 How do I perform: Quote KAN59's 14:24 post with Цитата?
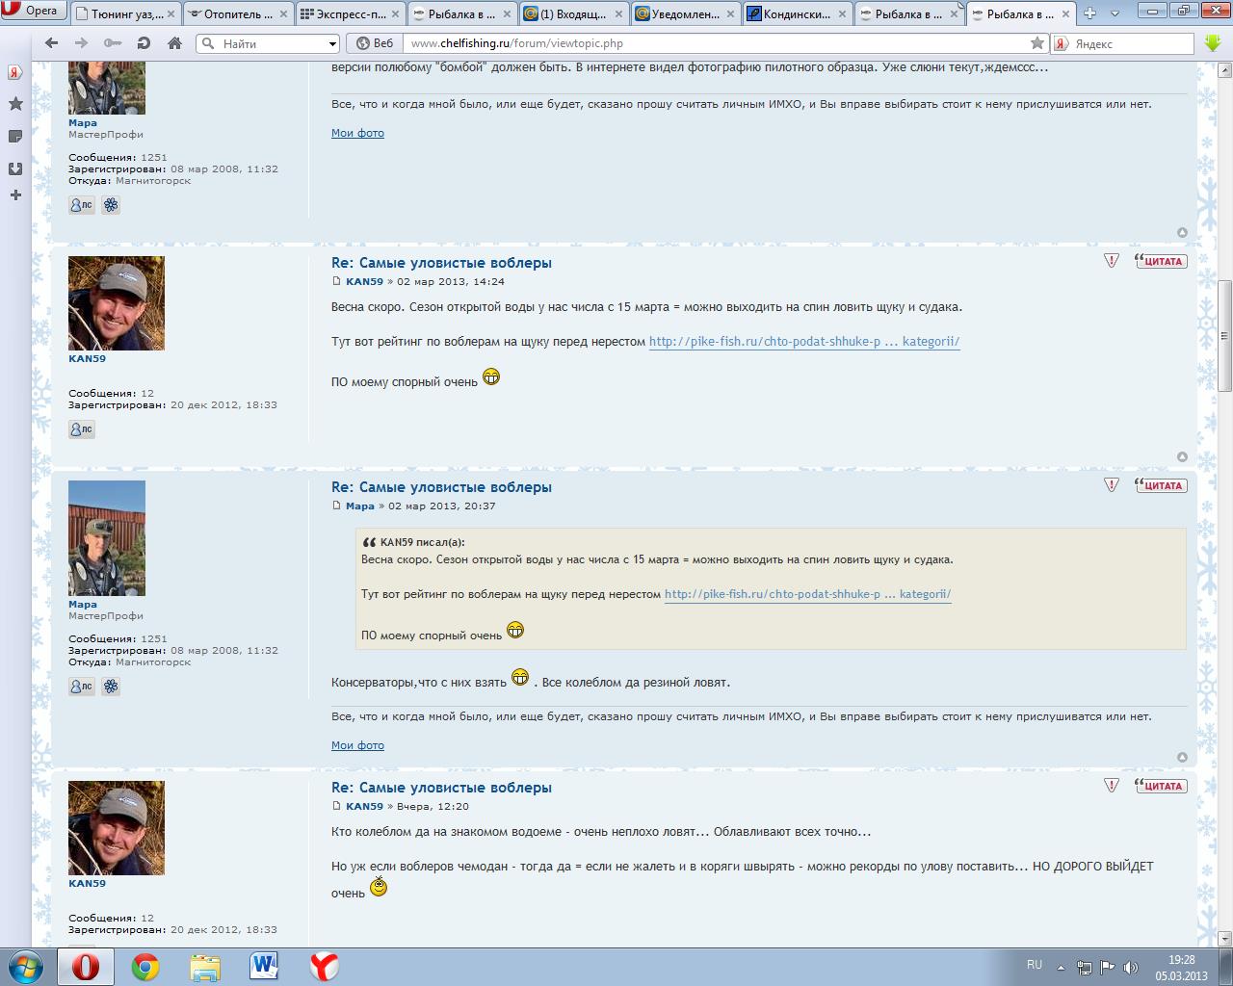coord(1161,261)
